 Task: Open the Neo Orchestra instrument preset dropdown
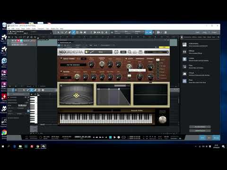98,52
